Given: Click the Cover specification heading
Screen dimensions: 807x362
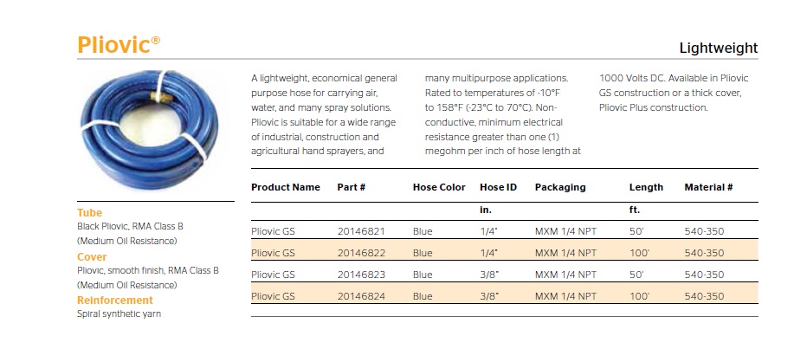Looking at the screenshot, I should pyautogui.click(x=92, y=257).
